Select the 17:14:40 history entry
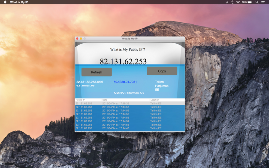 (x=130, y=128)
